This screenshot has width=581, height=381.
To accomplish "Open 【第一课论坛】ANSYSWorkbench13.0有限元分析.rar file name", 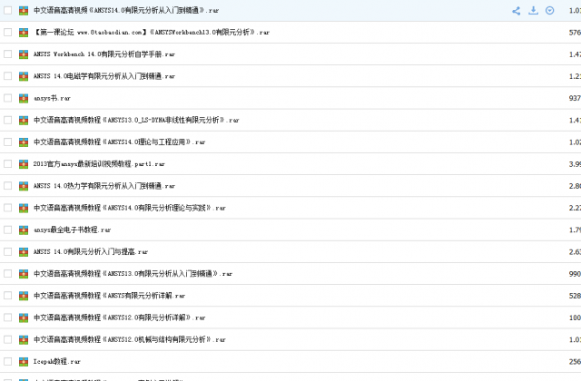I will coord(152,33).
